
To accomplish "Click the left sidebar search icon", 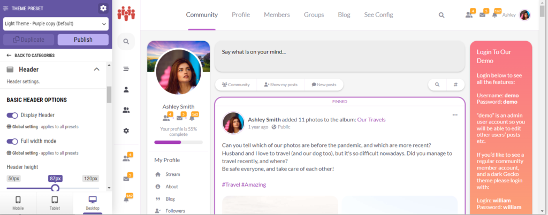I will pos(126,41).
